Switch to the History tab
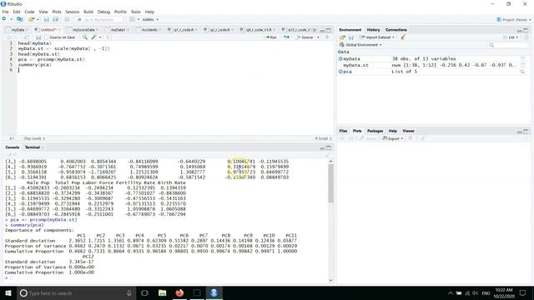The width and height of the screenshot is (534, 300). click(x=373, y=30)
